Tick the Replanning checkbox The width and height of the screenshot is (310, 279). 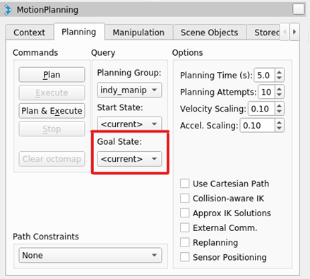pyautogui.click(x=185, y=242)
